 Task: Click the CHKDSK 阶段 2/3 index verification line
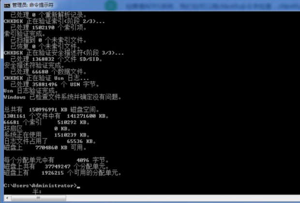(x=54, y=21)
